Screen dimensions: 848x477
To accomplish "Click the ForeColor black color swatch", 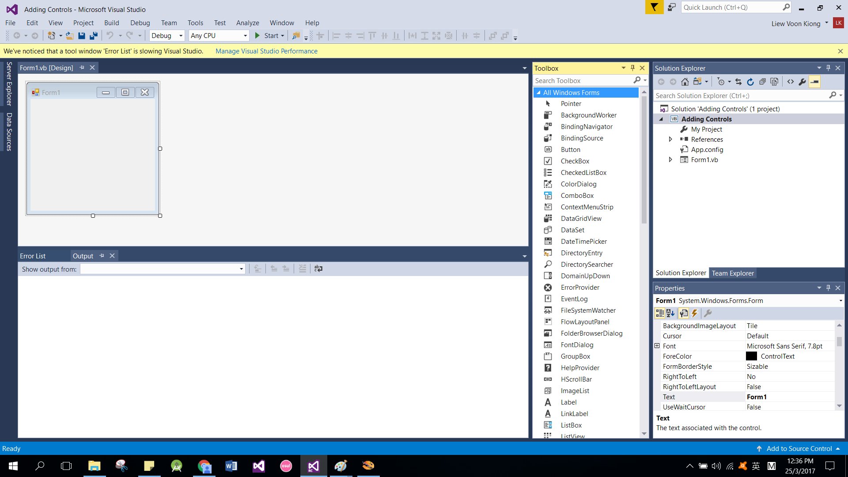I will 751,356.
